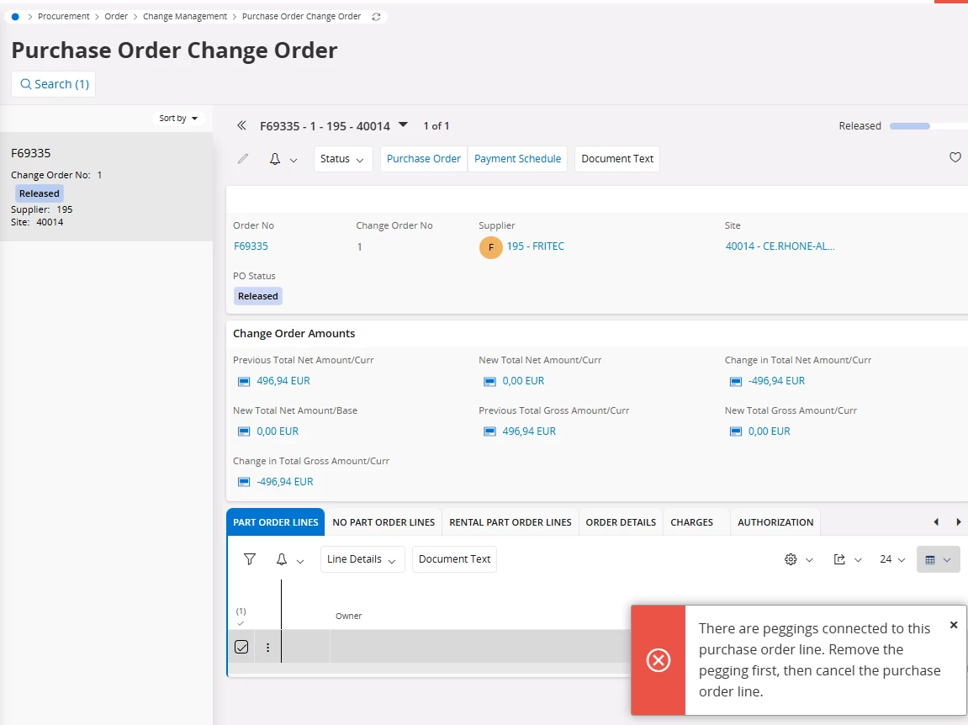
Task: Open header notifications bell icon
Action: [x=275, y=159]
